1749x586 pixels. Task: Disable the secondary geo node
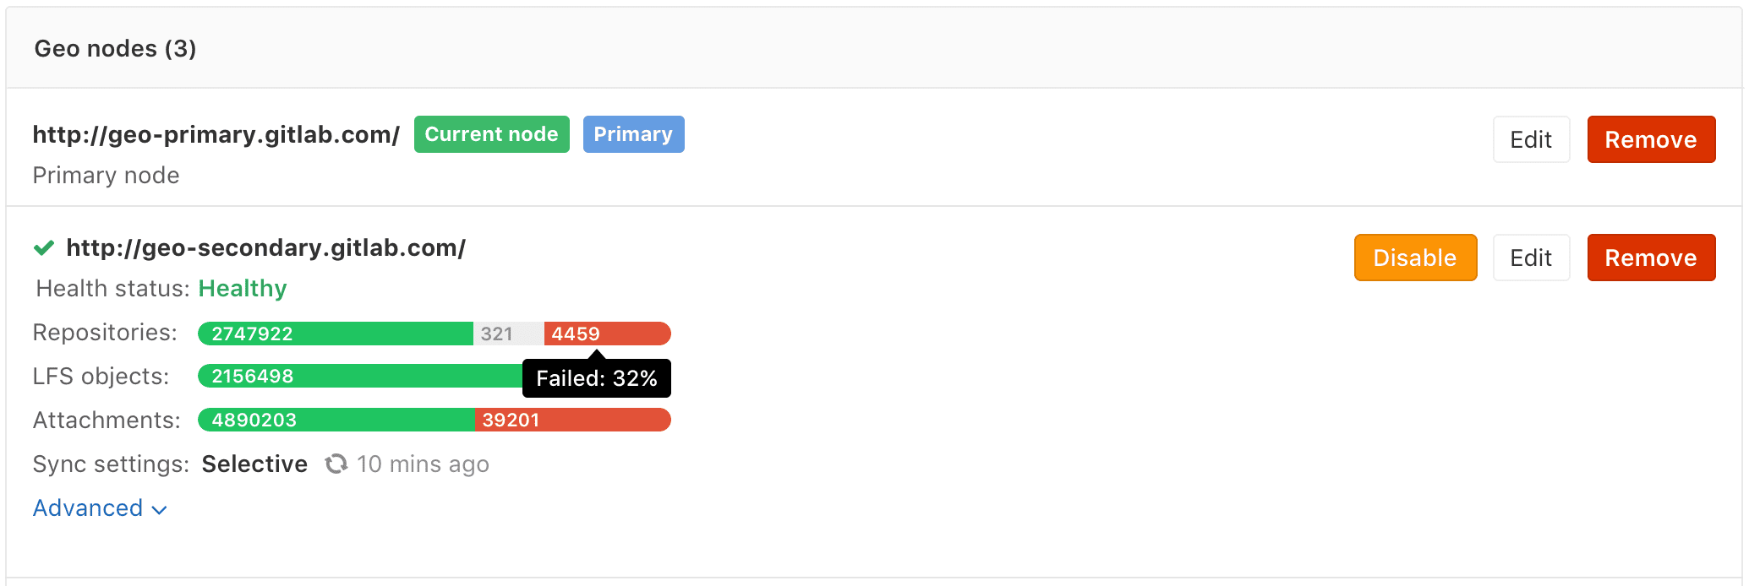point(1414,258)
